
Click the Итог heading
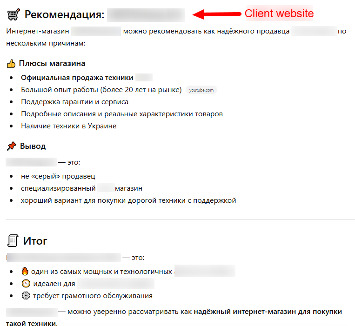(35, 241)
